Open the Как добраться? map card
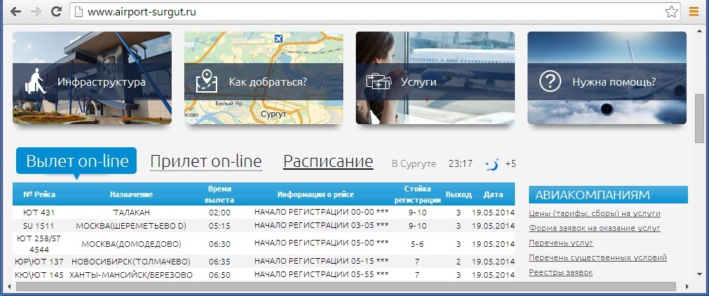 click(263, 78)
